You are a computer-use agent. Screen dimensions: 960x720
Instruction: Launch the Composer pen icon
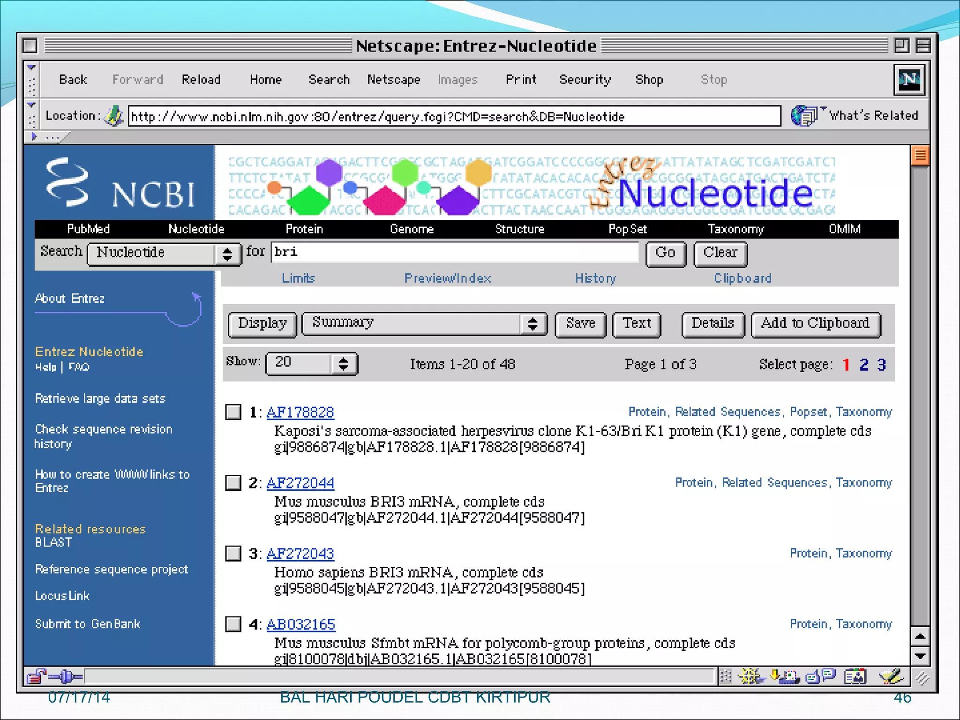coord(891,676)
